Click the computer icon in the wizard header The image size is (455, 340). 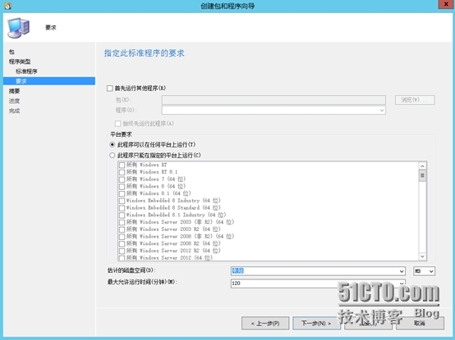pyautogui.click(x=19, y=28)
